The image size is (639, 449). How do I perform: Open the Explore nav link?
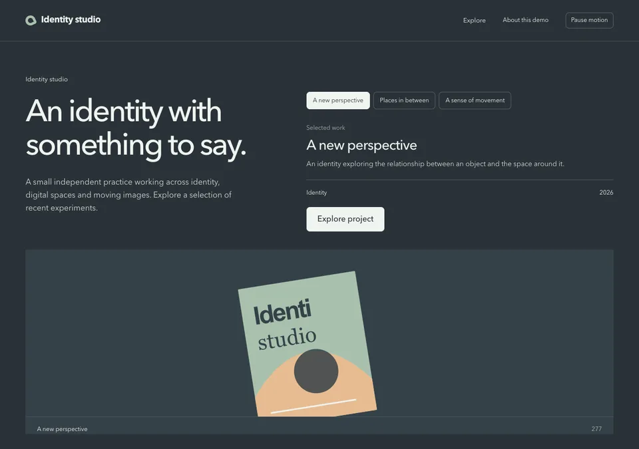tap(474, 21)
